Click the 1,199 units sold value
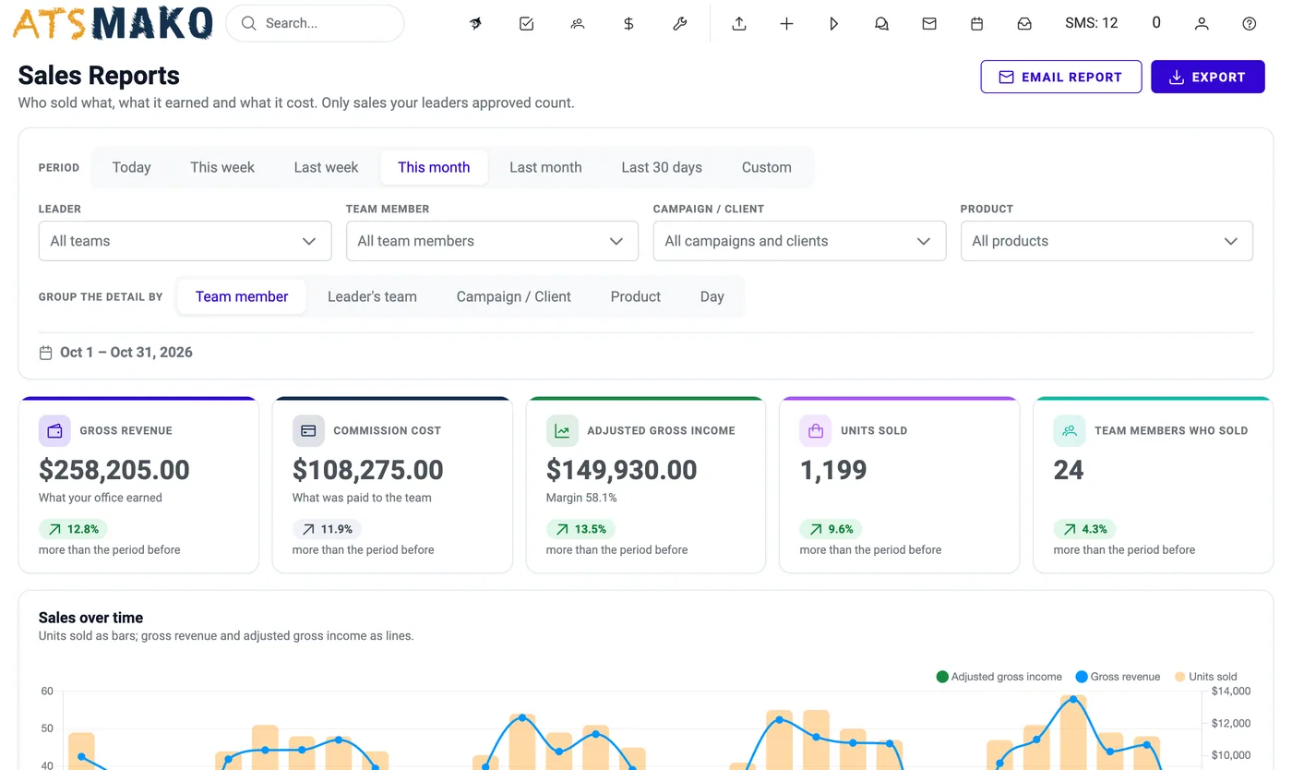Image resolution: width=1292 pixels, height=770 pixels. pos(833,470)
